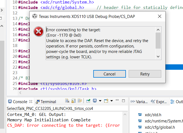Viewport: 183px width, 133px height.
Task: Click the error message scrollbar thumb
Action: pyautogui.click(x=158, y=40)
